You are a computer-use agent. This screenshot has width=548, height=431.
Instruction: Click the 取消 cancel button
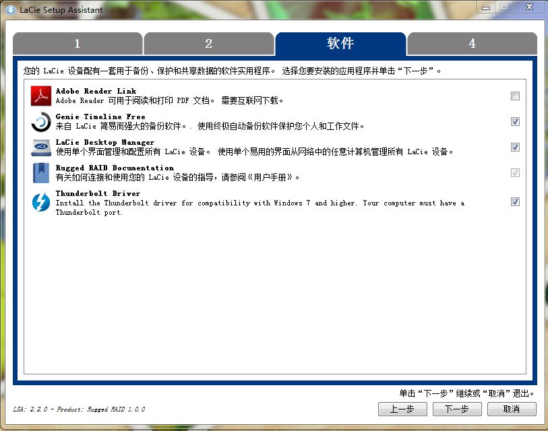(x=512, y=409)
